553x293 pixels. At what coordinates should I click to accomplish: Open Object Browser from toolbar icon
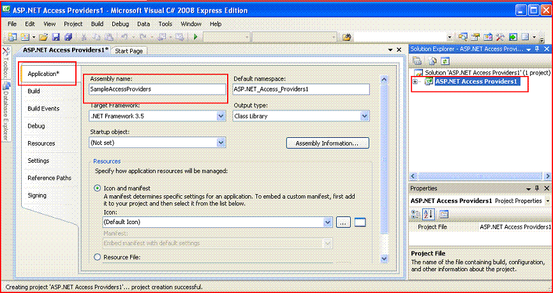[x=488, y=37]
